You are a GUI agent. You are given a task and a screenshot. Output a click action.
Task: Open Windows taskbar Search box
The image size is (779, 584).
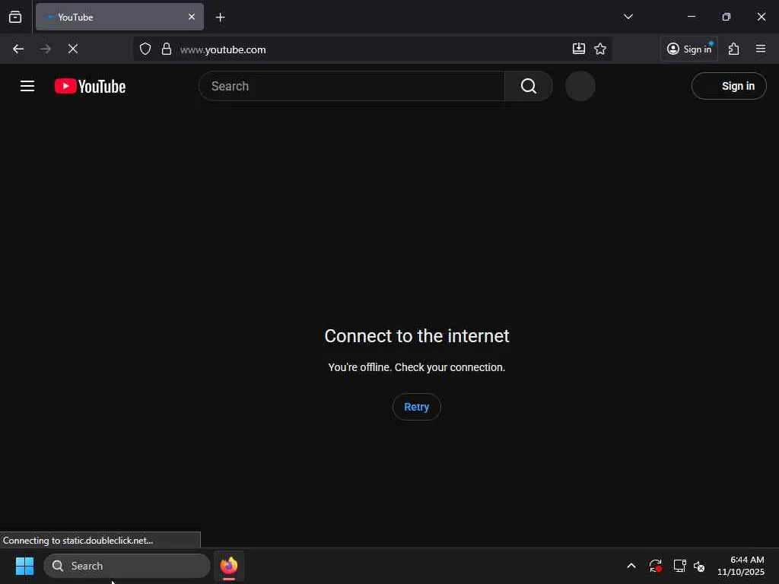127,566
